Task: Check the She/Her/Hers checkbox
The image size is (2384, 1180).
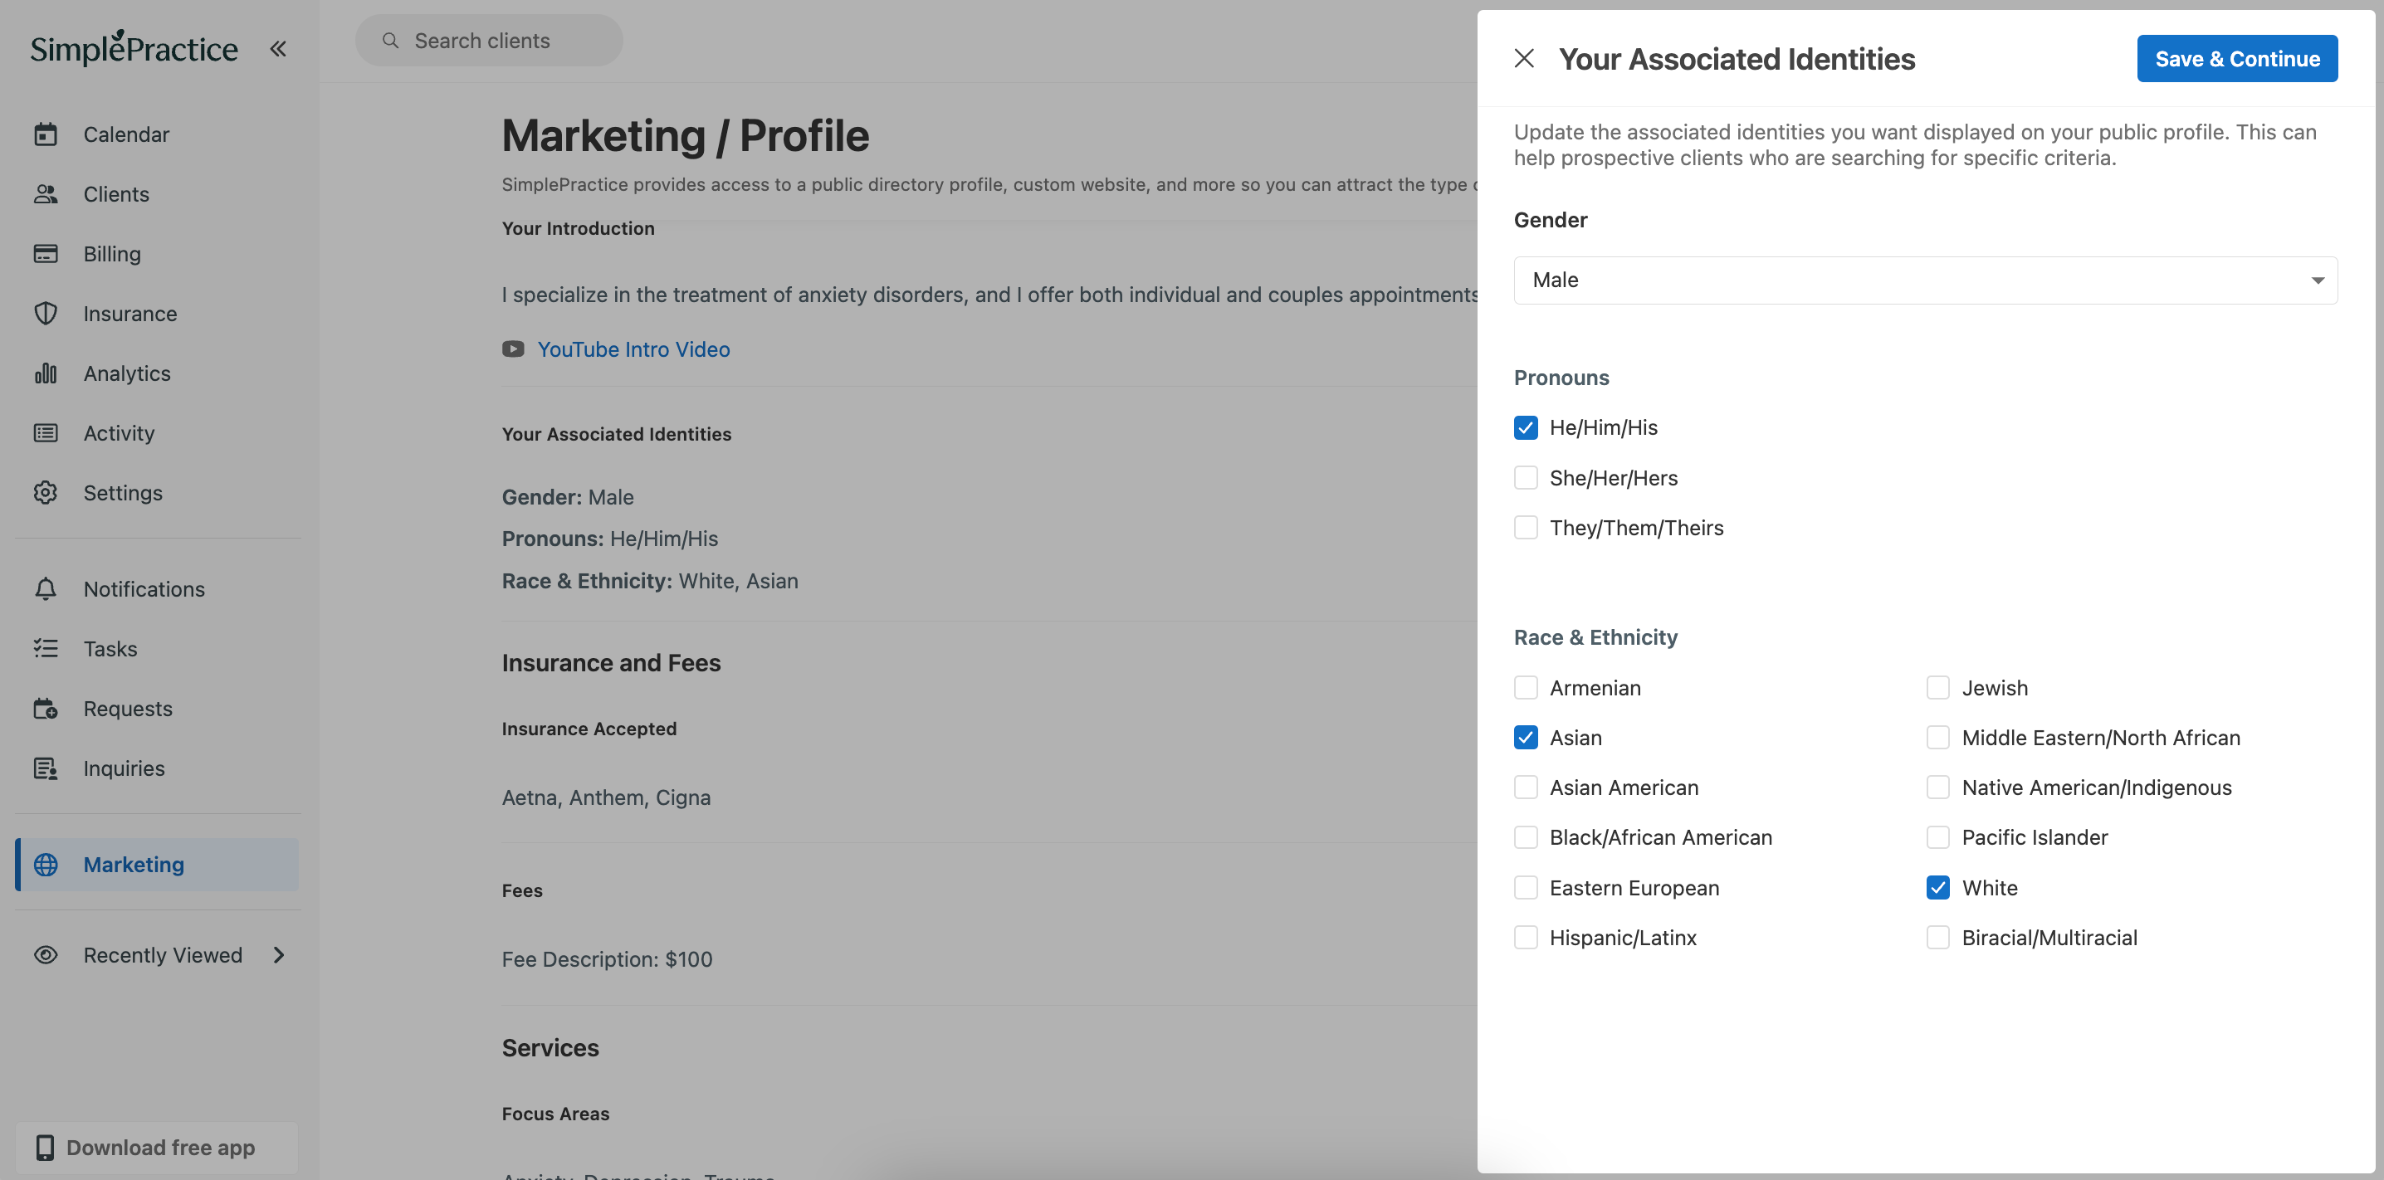Action: [1526, 477]
